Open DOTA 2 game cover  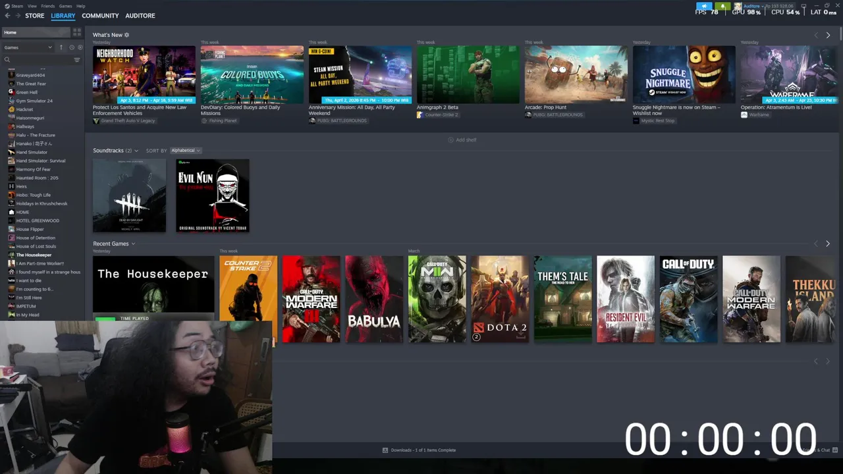point(500,299)
